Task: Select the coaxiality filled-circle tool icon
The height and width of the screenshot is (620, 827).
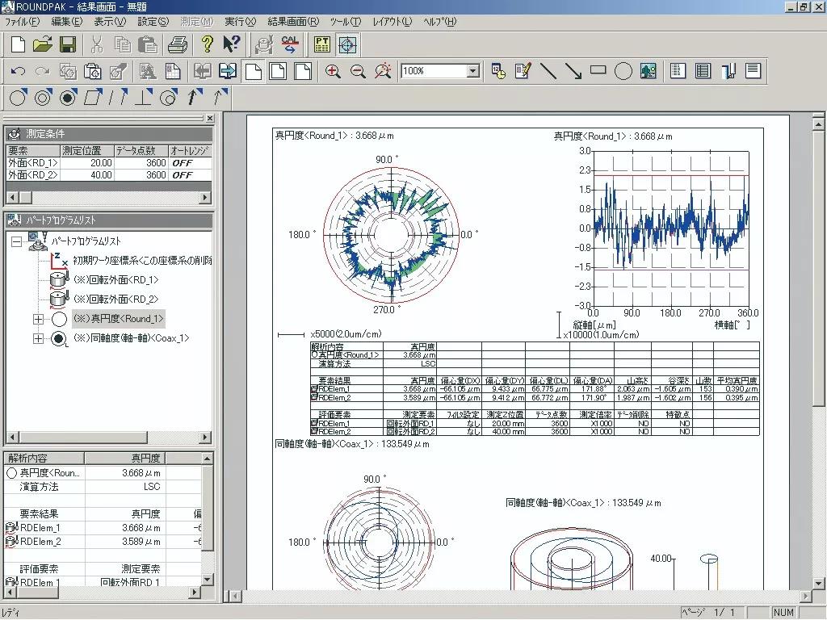Action: 68,98
